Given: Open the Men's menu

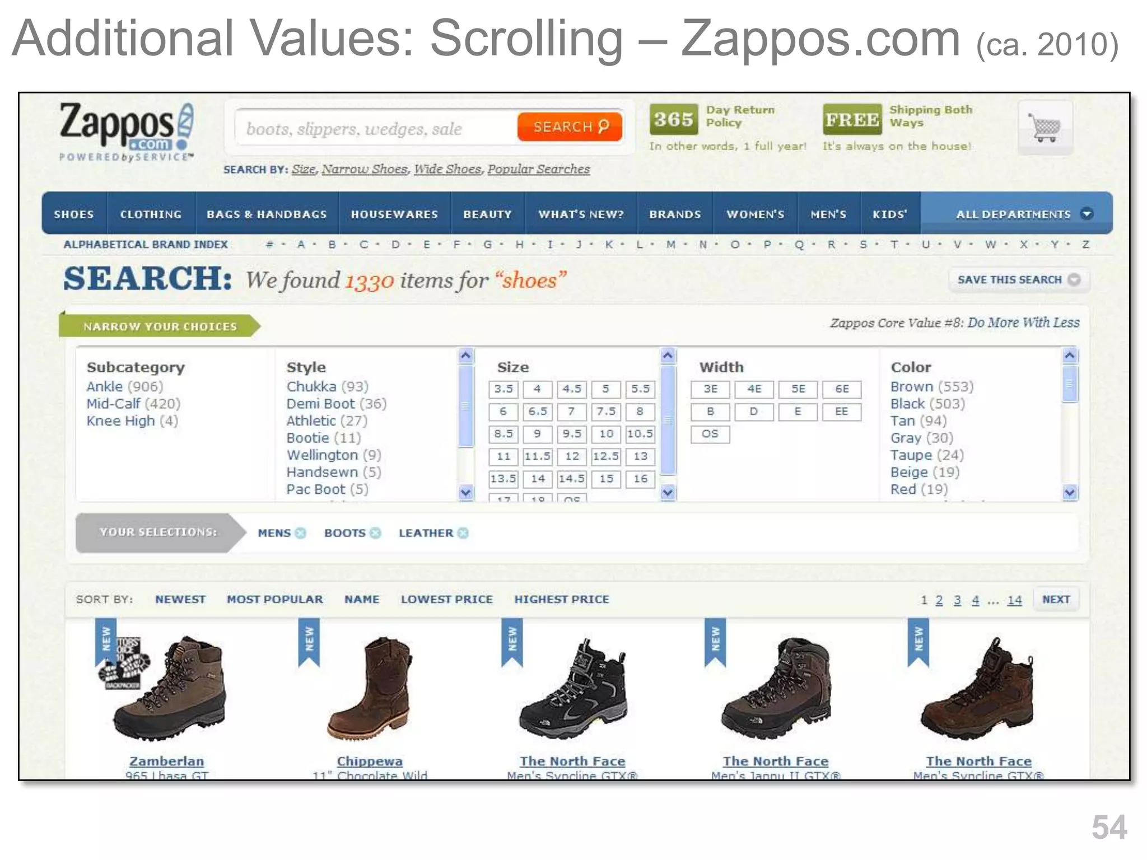Looking at the screenshot, I should [828, 214].
